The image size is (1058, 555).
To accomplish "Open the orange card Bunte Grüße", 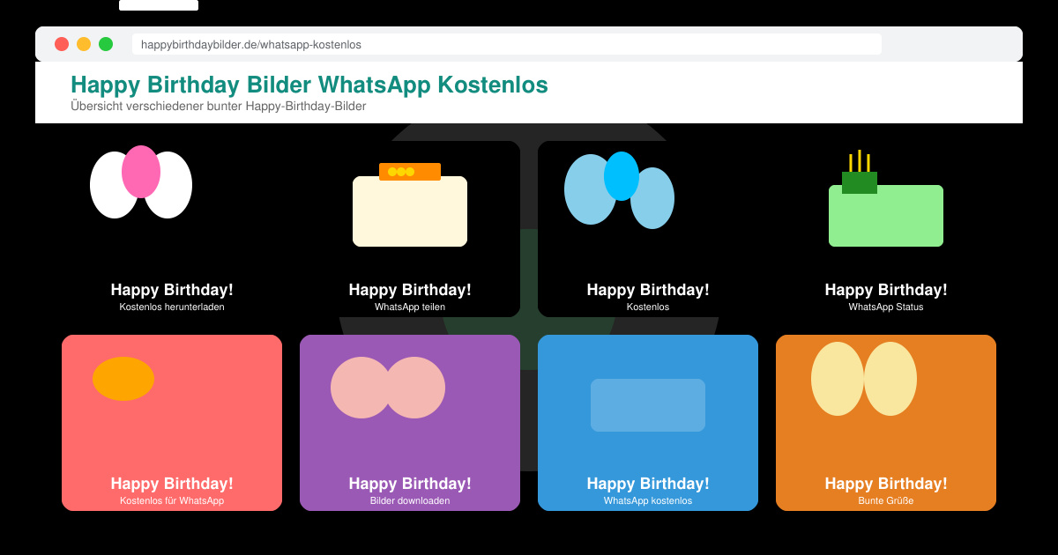I will (886, 423).
